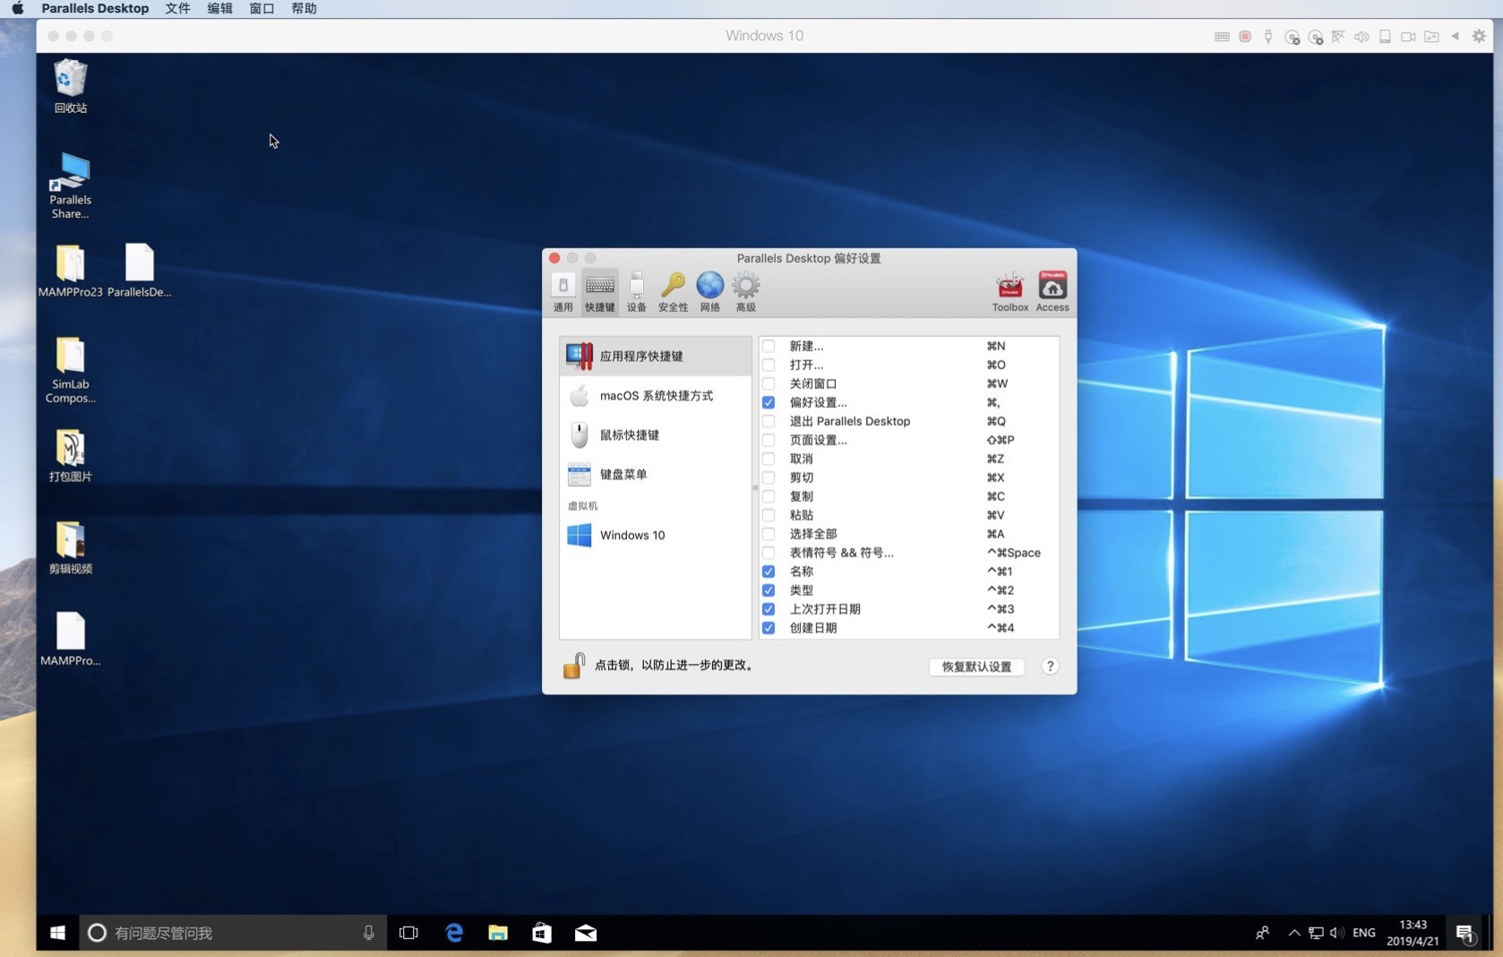
Task: Open help with the question mark button
Action: pyautogui.click(x=1050, y=667)
